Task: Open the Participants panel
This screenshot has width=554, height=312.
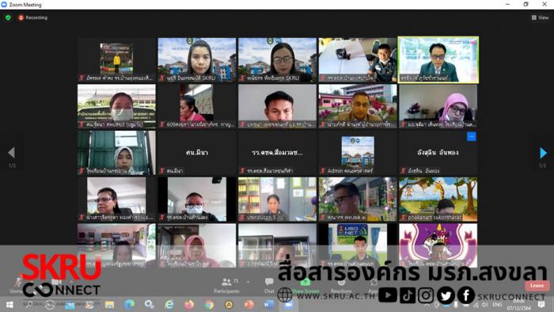Action: (x=226, y=286)
